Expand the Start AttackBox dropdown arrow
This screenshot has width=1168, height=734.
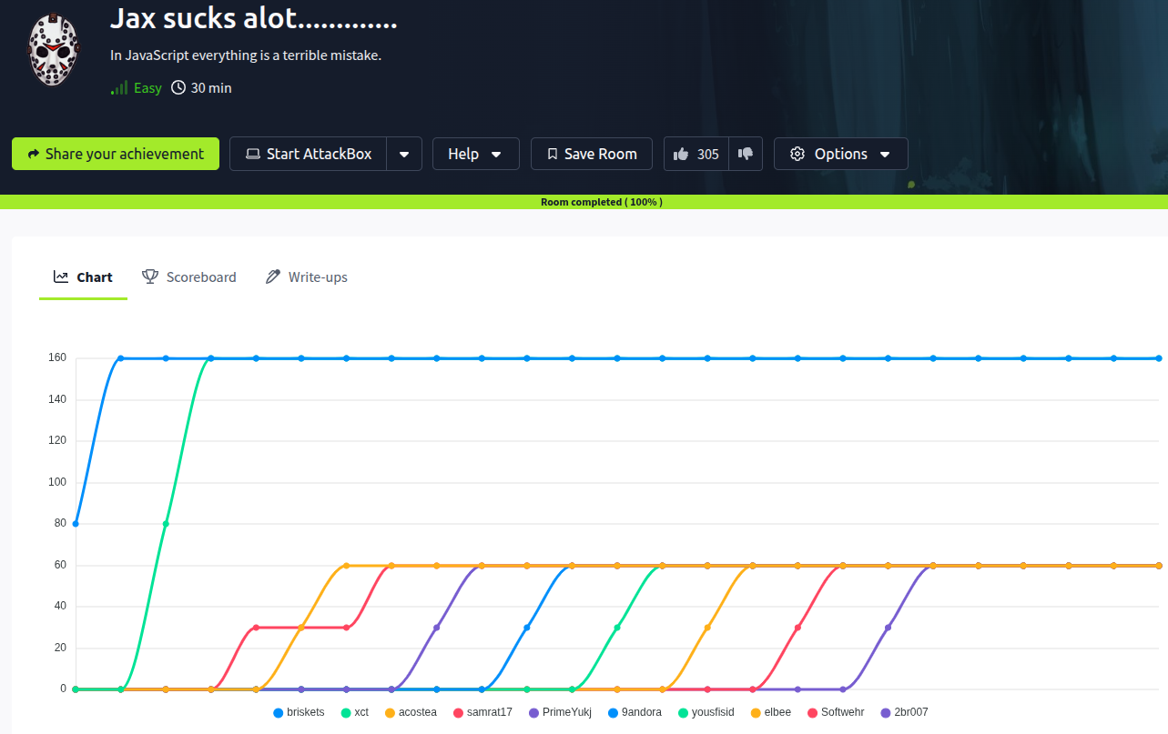tap(404, 155)
